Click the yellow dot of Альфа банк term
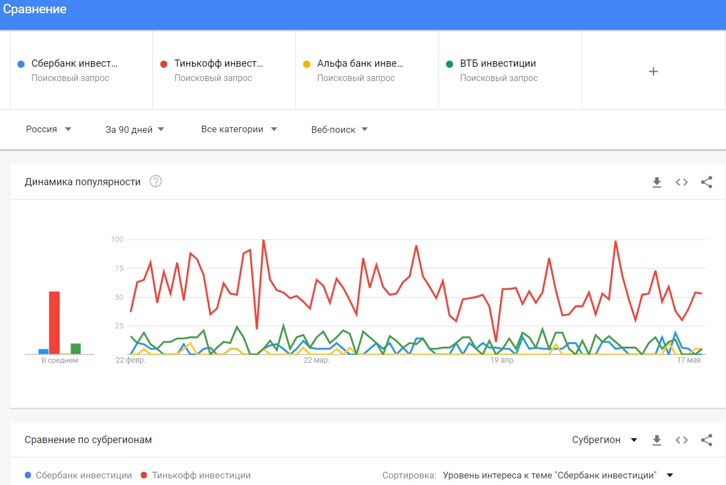The width and height of the screenshot is (726, 485). click(x=306, y=64)
